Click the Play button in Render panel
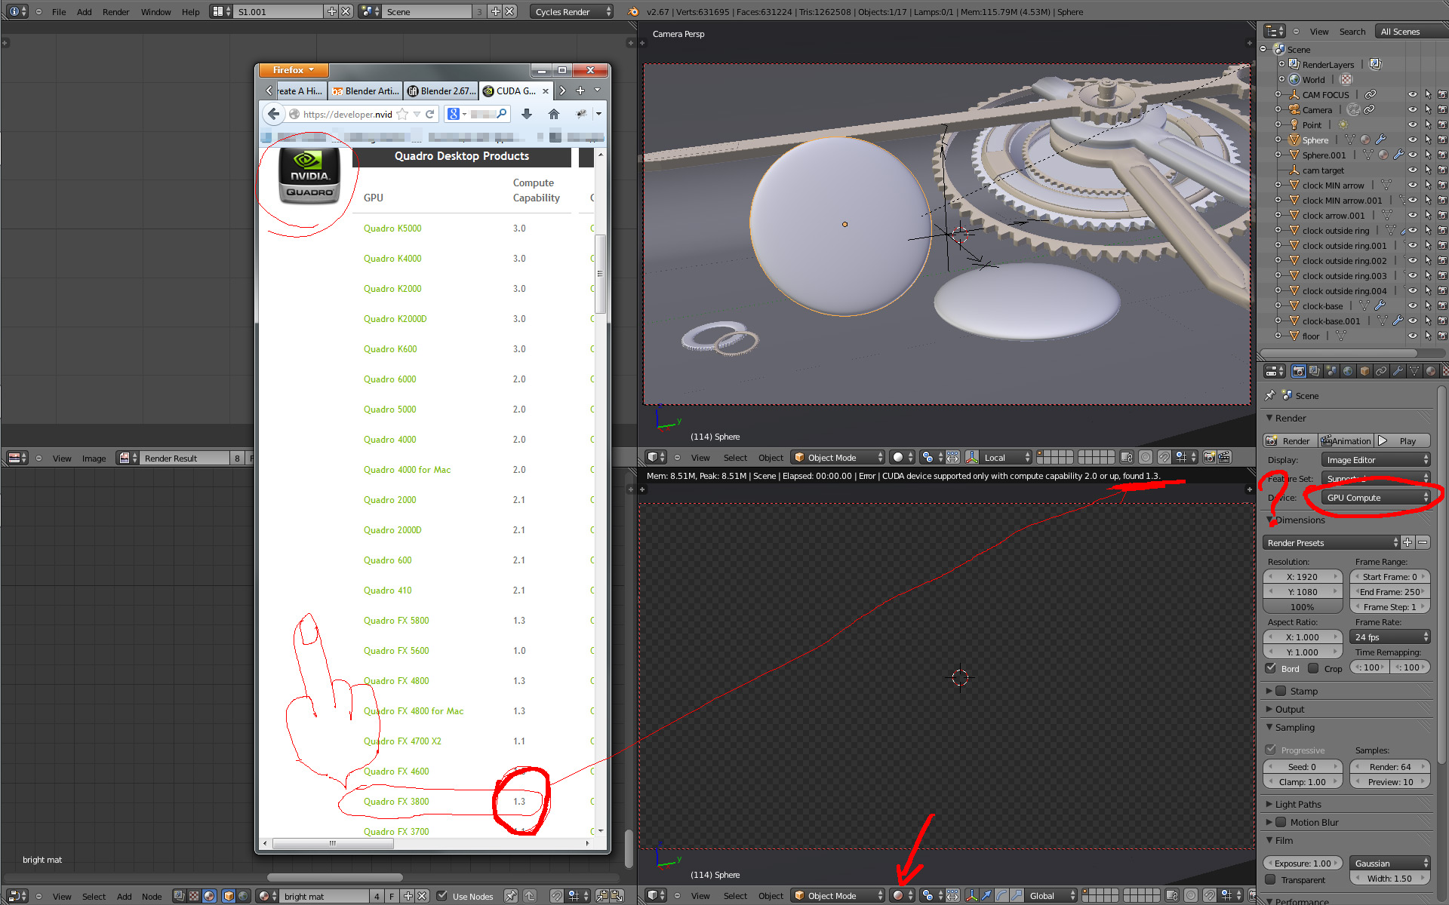Image resolution: width=1449 pixels, height=905 pixels. coord(1401,441)
